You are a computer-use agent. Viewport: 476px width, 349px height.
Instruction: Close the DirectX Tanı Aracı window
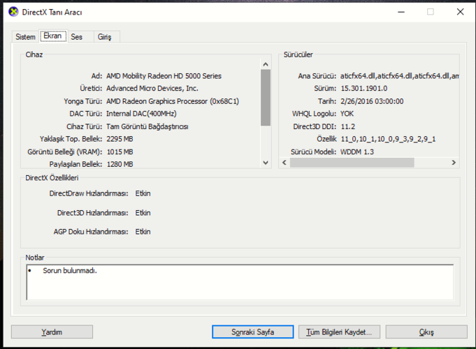point(460,12)
